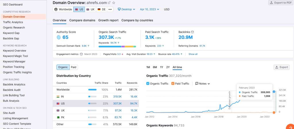This screenshot has width=294, height=129.
Task: Click the organic keywords distribution color bar
Action: coord(117,47)
